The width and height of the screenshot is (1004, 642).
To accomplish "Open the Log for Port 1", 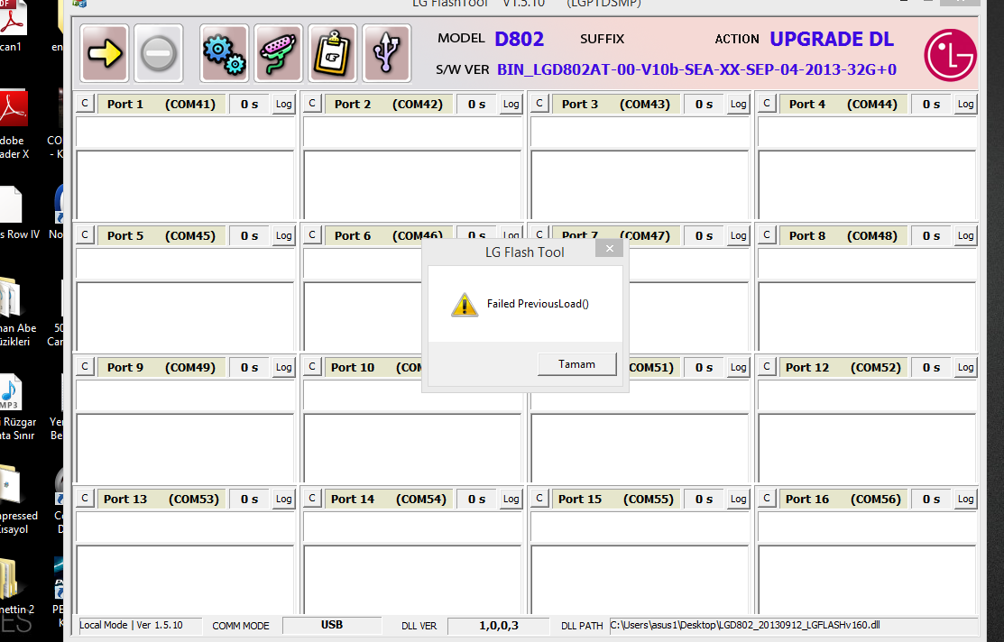I will click(x=283, y=105).
